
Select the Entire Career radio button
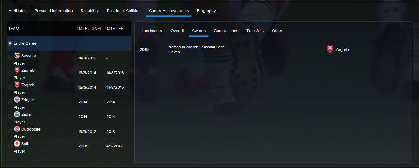coord(10,43)
